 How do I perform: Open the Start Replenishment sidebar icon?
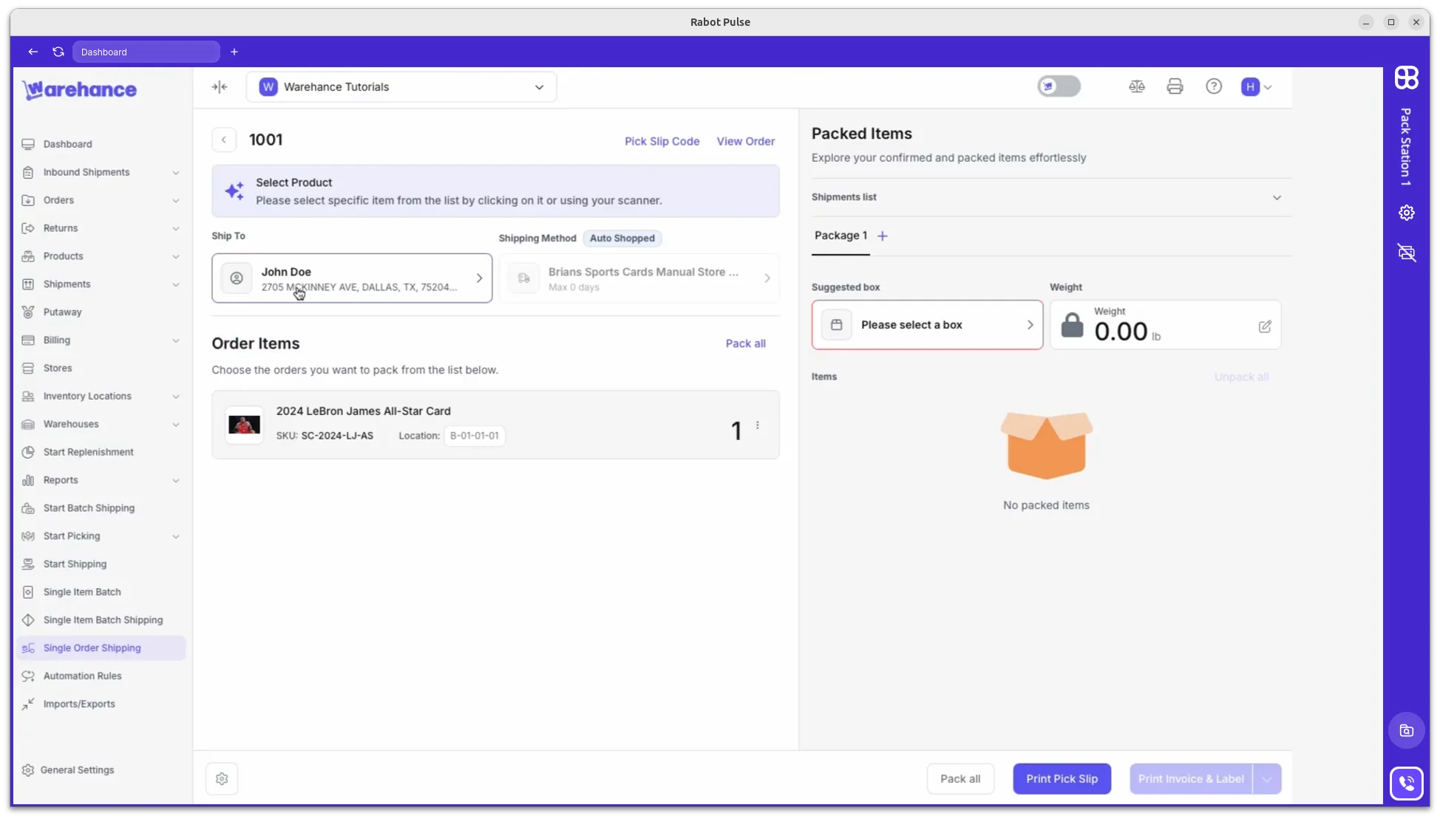click(28, 452)
